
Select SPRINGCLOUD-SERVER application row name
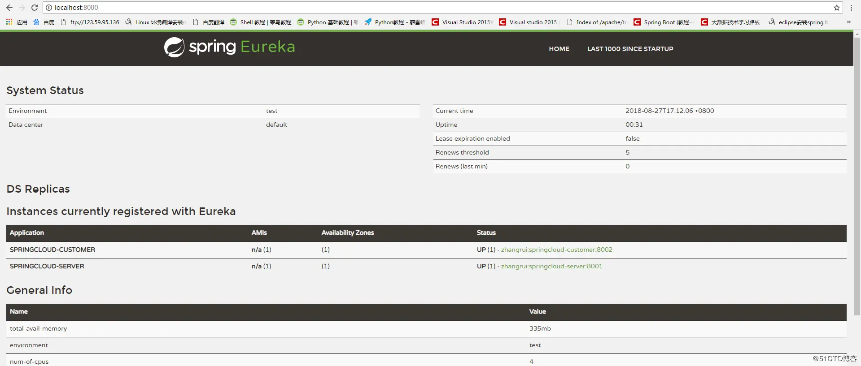47,266
